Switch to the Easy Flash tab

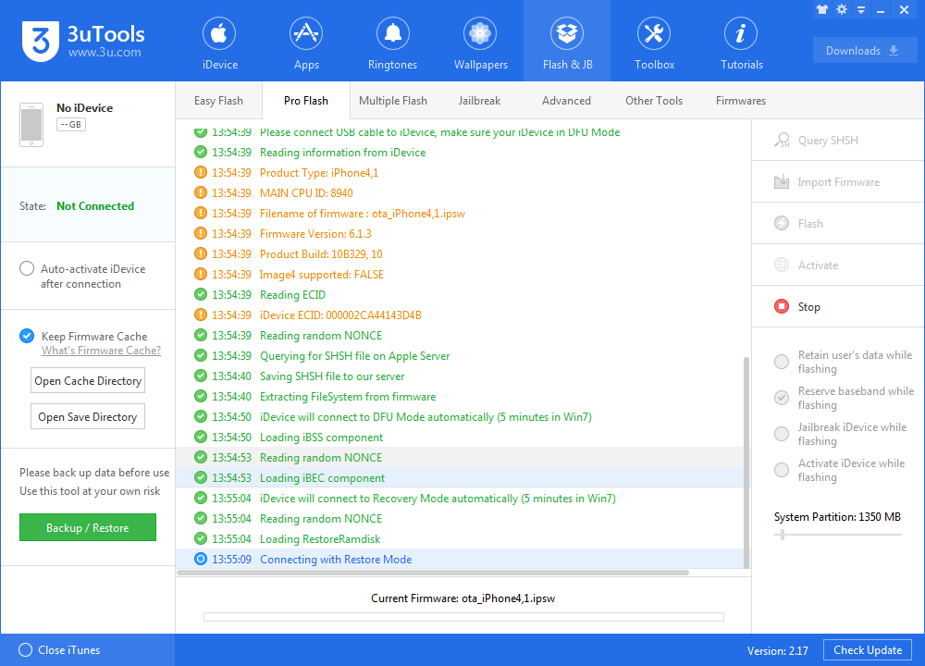click(218, 101)
